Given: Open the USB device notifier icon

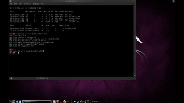Looking at the screenshot, I should coord(81,102).
